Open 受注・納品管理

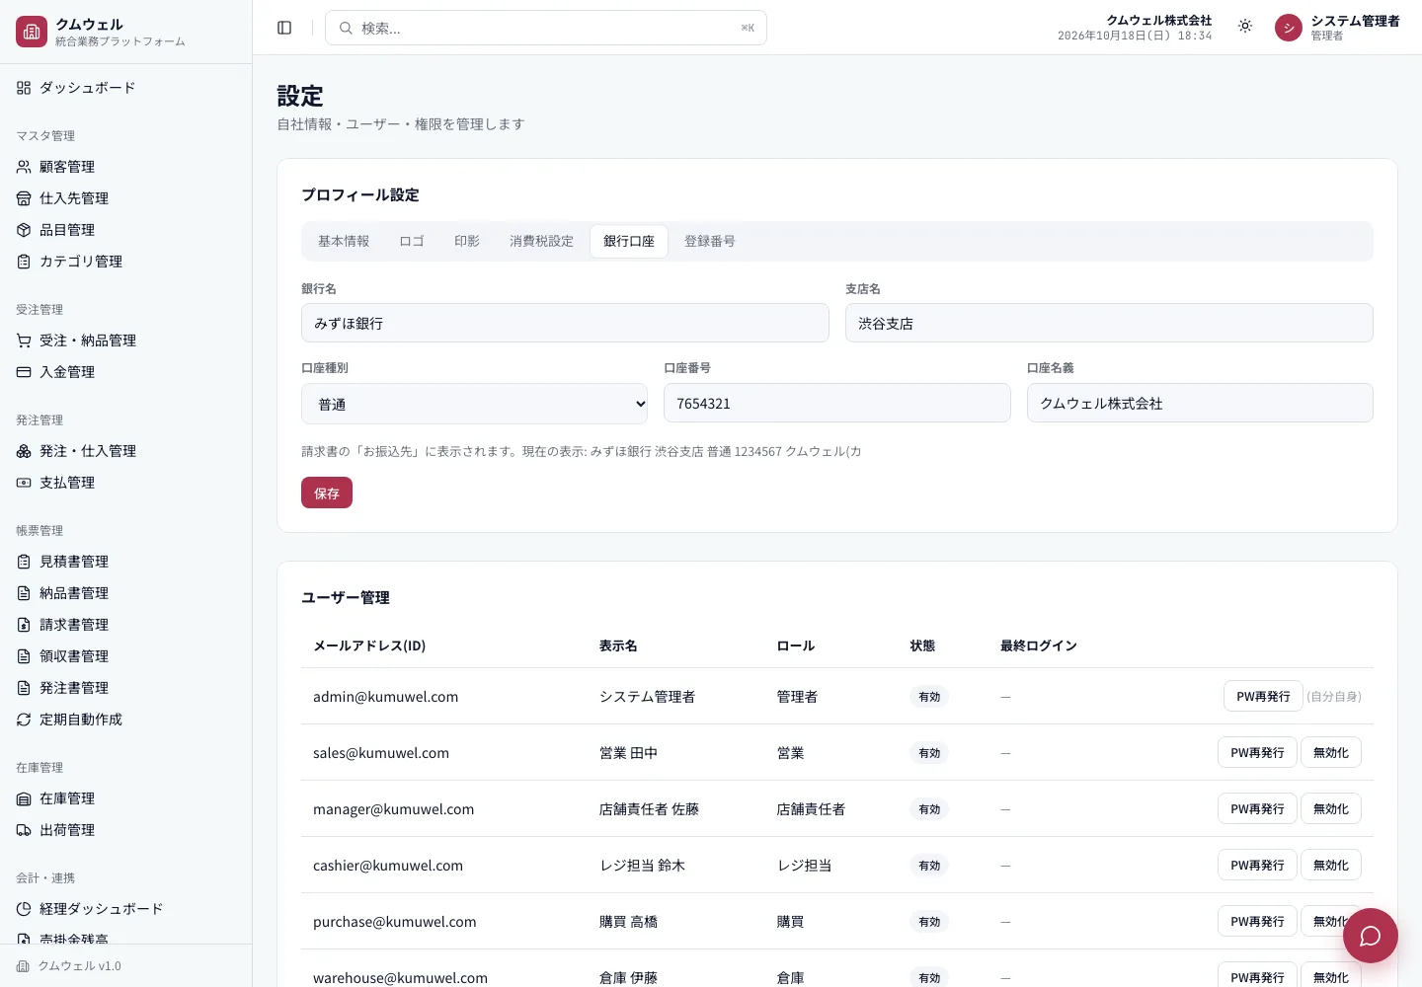coord(125,341)
